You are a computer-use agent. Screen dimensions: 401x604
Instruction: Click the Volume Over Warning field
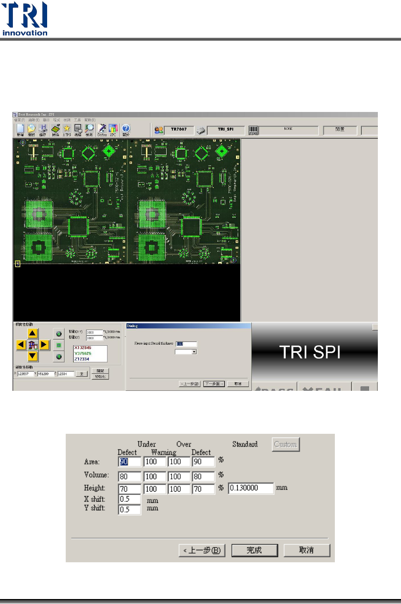tap(179, 477)
